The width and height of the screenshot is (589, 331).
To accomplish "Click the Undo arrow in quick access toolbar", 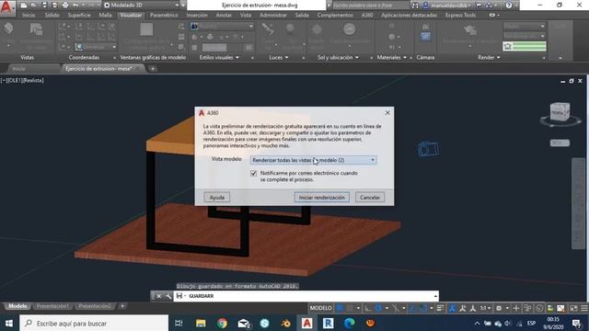I will coord(75,6).
